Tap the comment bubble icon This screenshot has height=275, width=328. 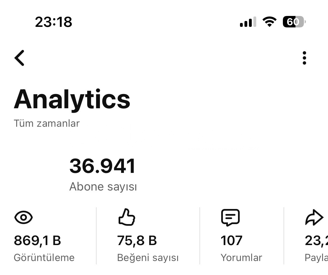click(x=230, y=217)
